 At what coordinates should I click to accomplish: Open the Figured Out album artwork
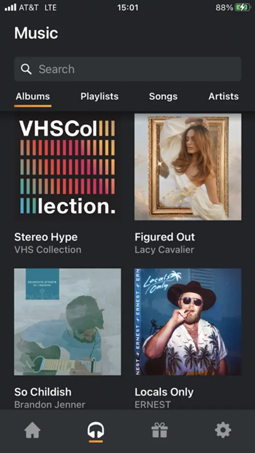(x=188, y=167)
